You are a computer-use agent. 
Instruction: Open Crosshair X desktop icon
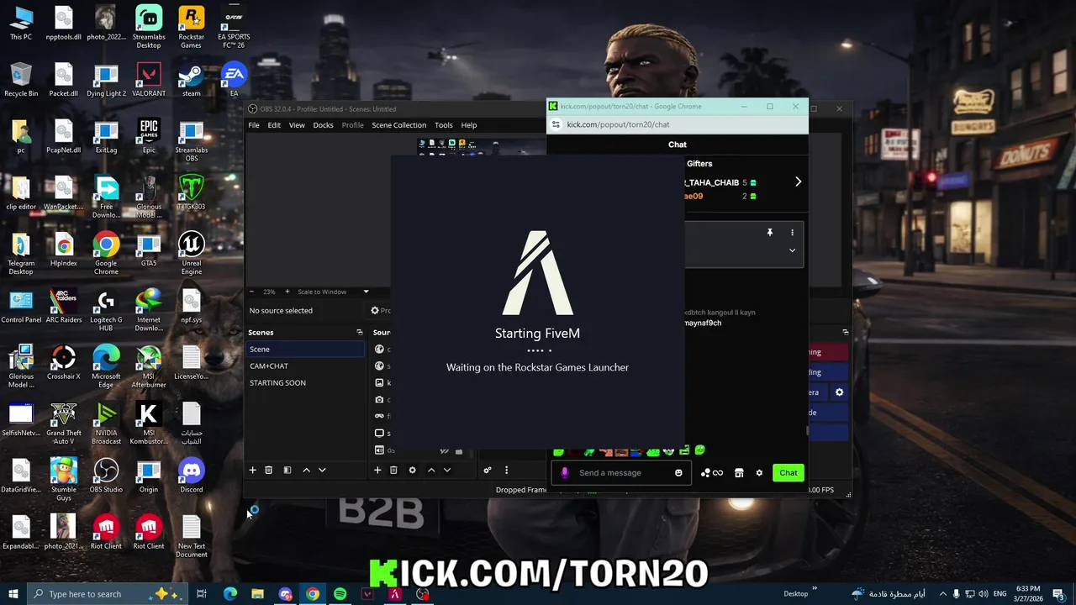64,363
